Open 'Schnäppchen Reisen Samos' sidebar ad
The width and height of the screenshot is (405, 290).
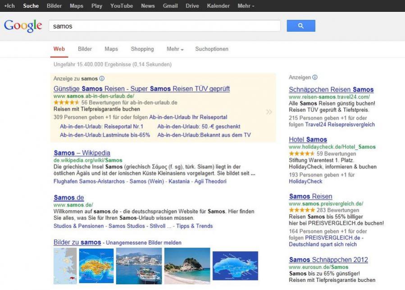[x=331, y=90]
